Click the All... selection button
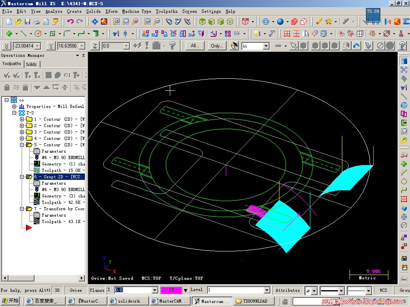 point(195,46)
